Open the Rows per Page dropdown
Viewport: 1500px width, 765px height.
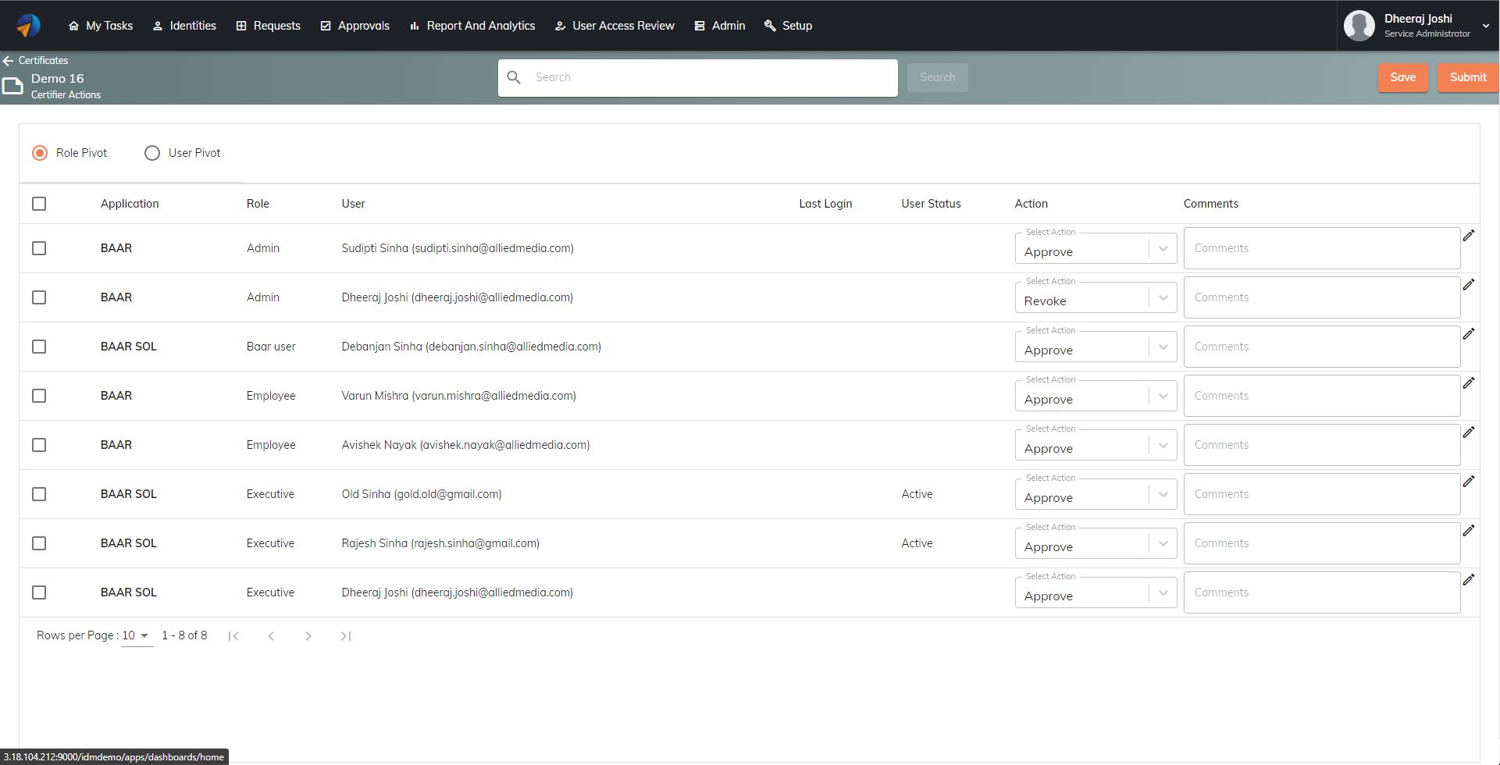pyautogui.click(x=135, y=635)
